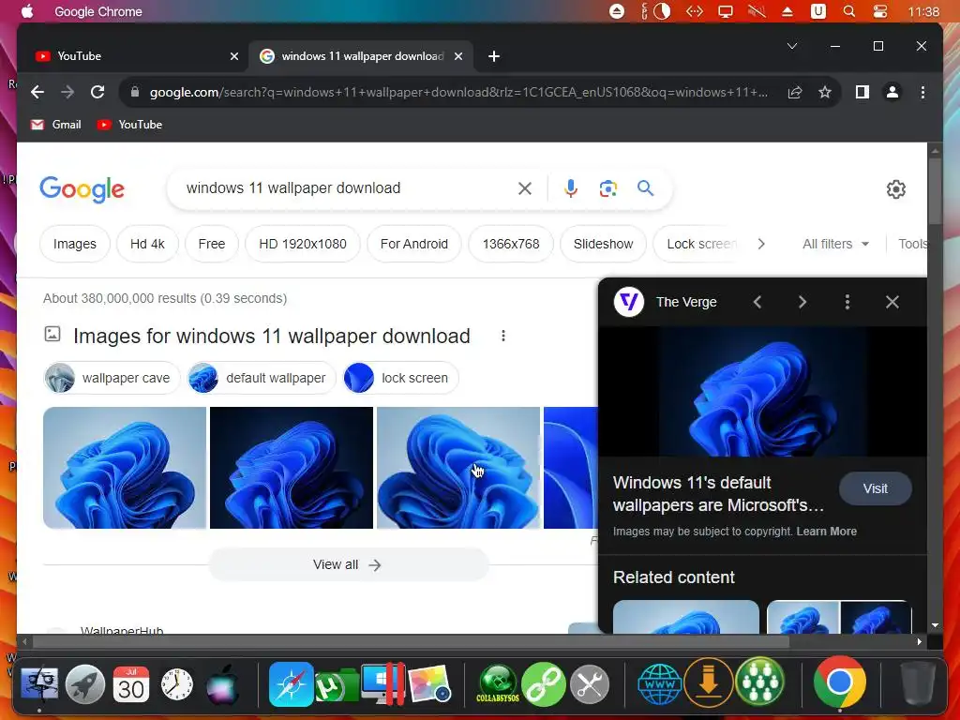Reload the page with the refresh icon

(x=97, y=92)
